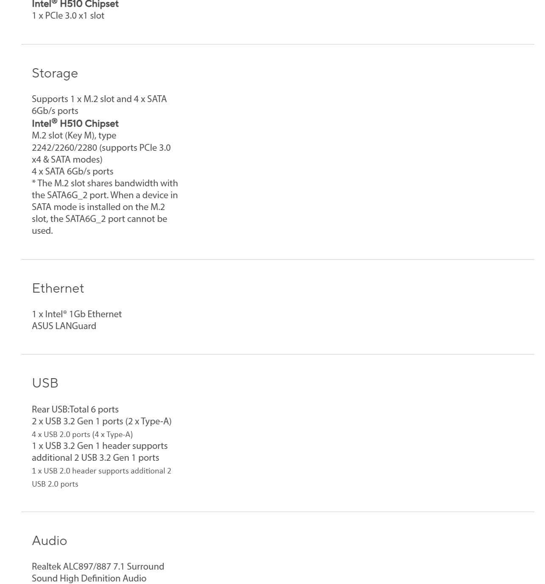This screenshot has width=545, height=584.
Task: Click the 4 x USB 2.0 ports line
Action: pos(82,434)
